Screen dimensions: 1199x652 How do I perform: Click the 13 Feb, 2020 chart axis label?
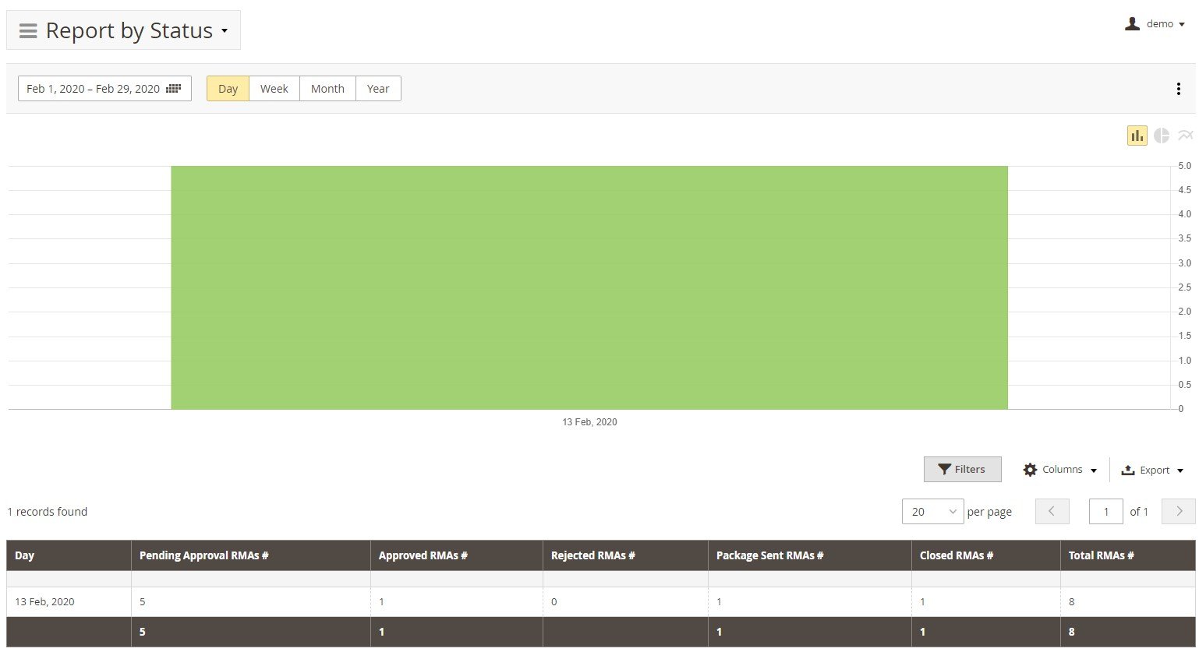click(x=589, y=422)
